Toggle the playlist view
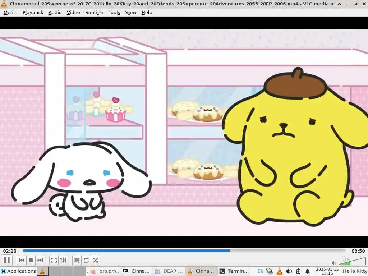This screenshot has height=276, width=368. (x=77, y=260)
